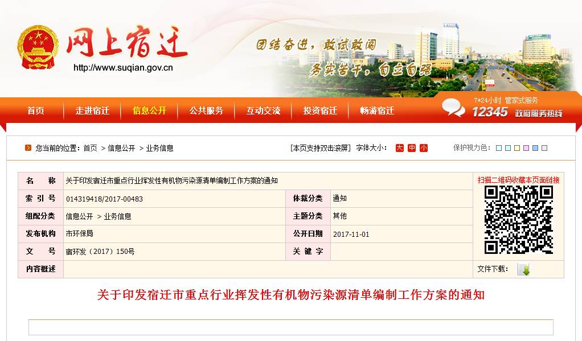
Task: Go to 公共服务 in the nav bar
Action: point(206,110)
